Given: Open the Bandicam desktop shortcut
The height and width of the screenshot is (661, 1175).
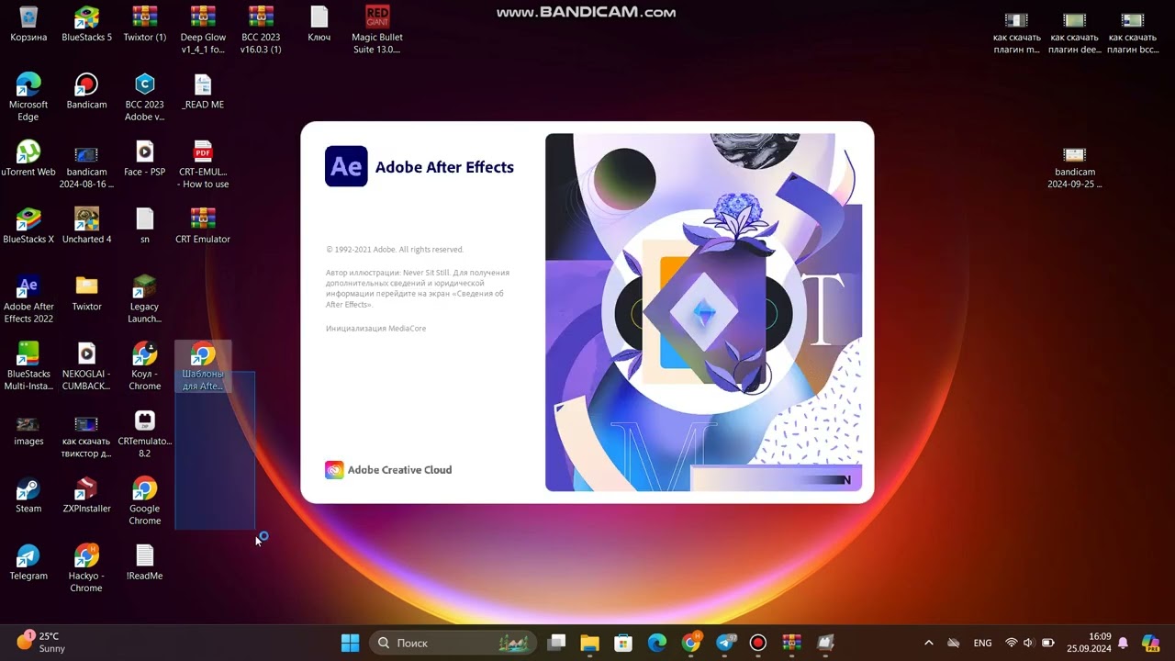Looking at the screenshot, I should (x=86, y=92).
